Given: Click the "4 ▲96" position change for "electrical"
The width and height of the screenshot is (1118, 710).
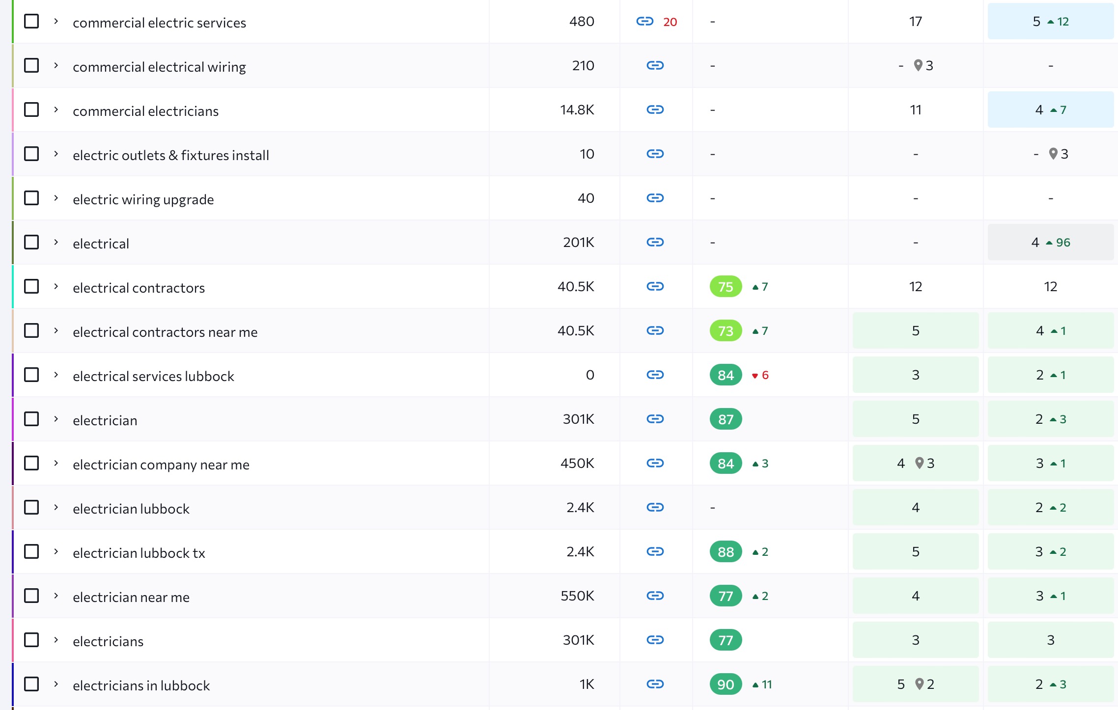Looking at the screenshot, I should (1051, 242).
